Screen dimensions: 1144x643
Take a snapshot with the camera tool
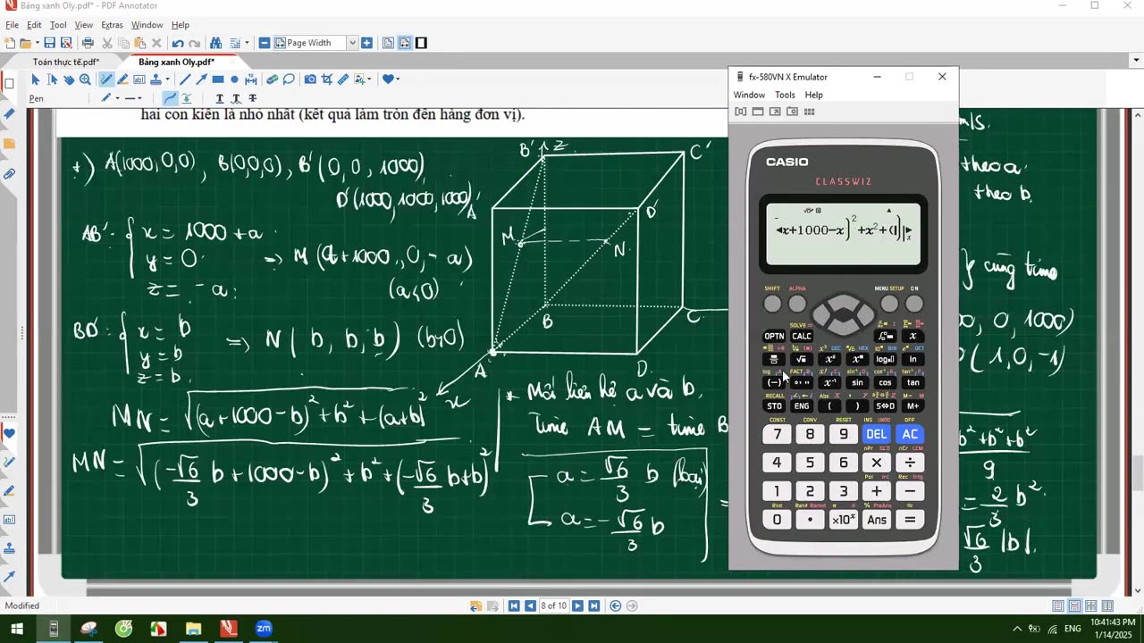pyautogui.click(x=310, y=79)
